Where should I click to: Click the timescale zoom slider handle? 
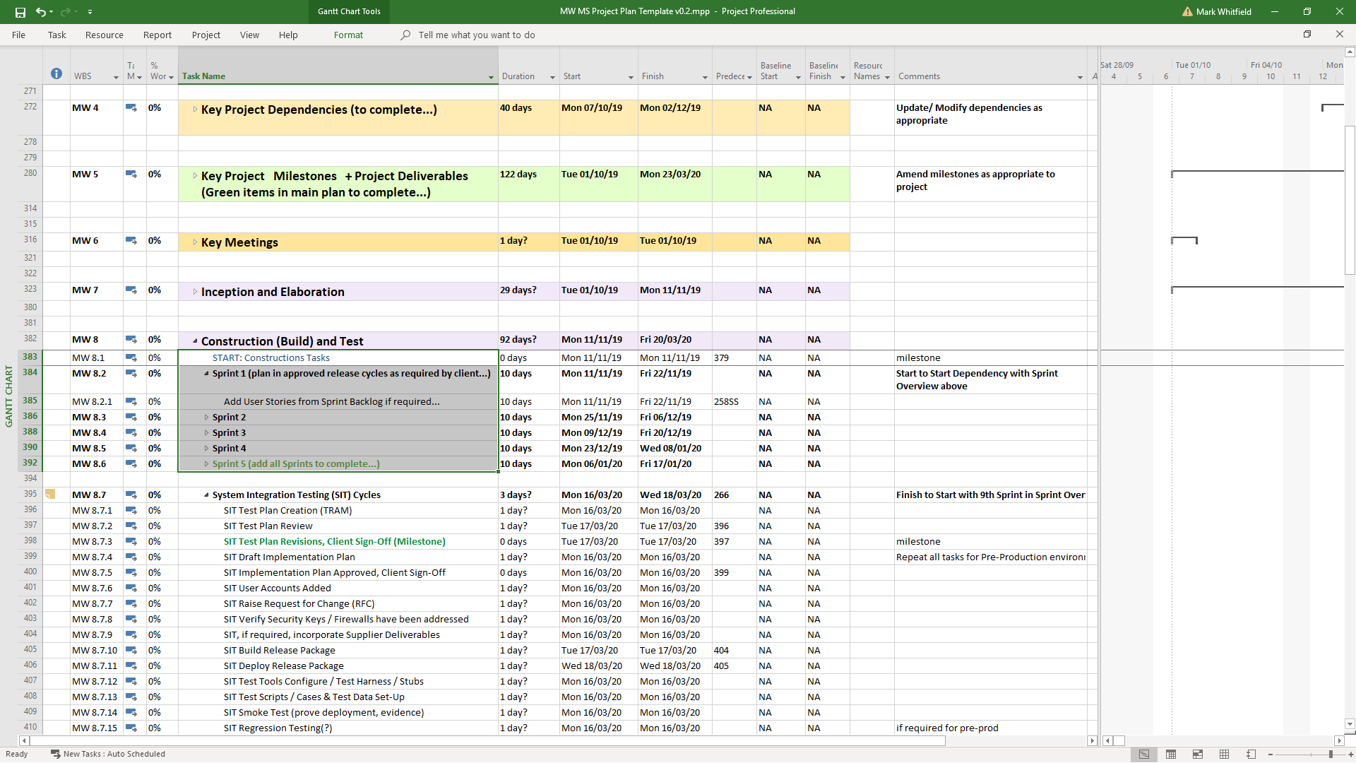pyautogui.click(x=1331, y=755)
